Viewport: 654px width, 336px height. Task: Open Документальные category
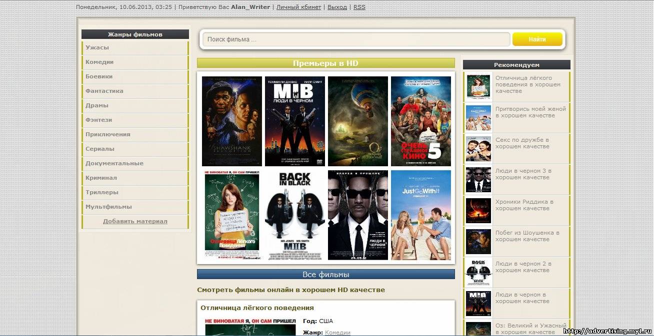point(135,164)
